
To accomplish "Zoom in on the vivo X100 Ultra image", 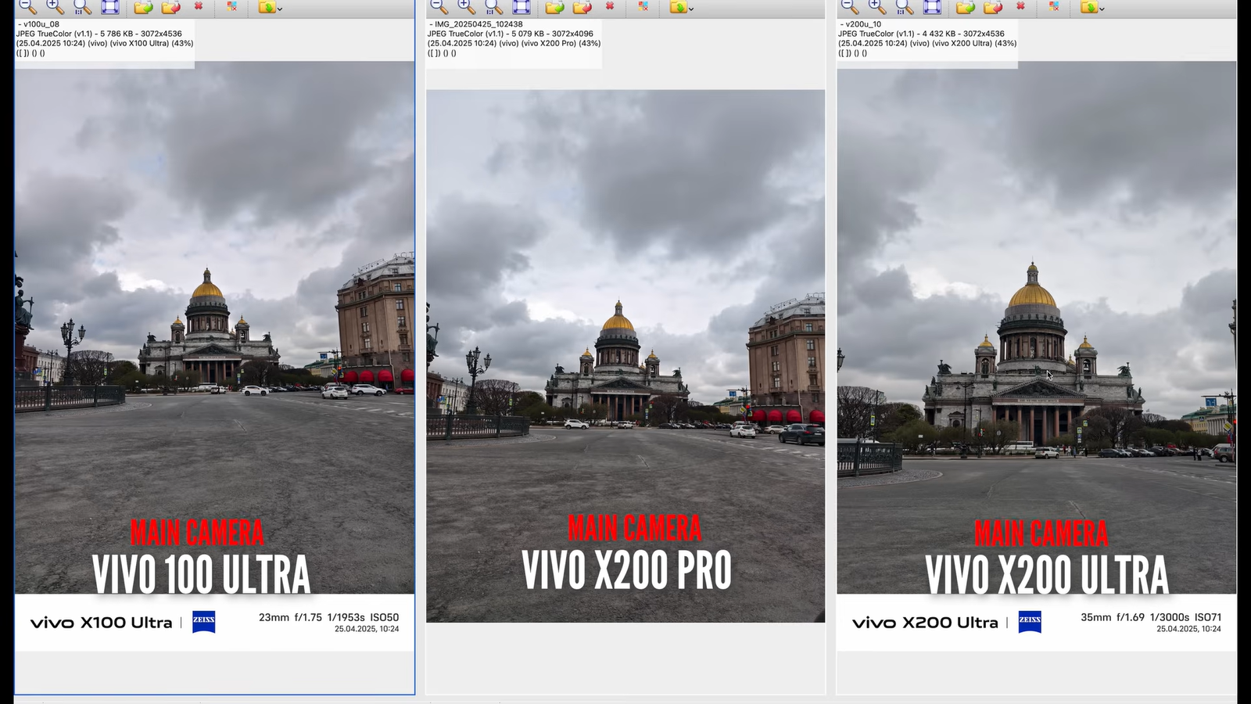I will 54,8.
